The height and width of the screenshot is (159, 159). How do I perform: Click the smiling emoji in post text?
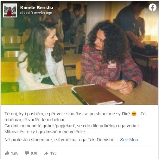(134, 114)
